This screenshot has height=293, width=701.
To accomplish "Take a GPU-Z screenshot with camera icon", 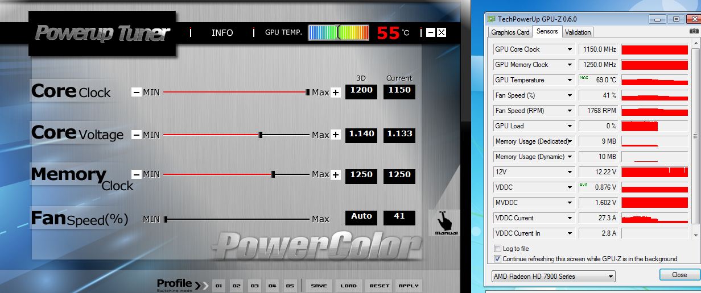I will click(694, 31).
